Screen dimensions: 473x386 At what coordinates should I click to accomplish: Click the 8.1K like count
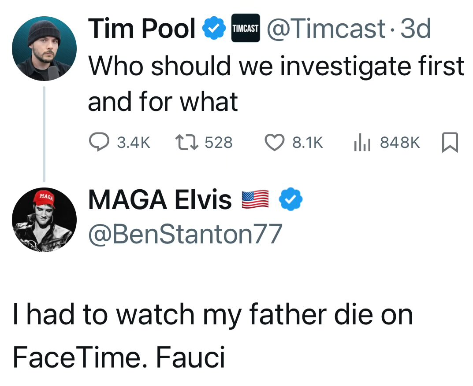pyautogui.click(x=307, y=142)
